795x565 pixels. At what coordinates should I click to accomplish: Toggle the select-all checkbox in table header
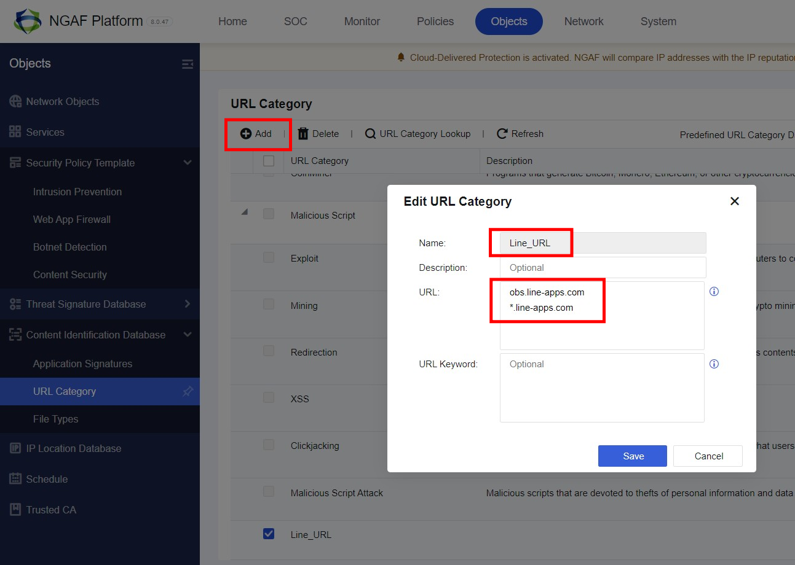click(269, 161)
